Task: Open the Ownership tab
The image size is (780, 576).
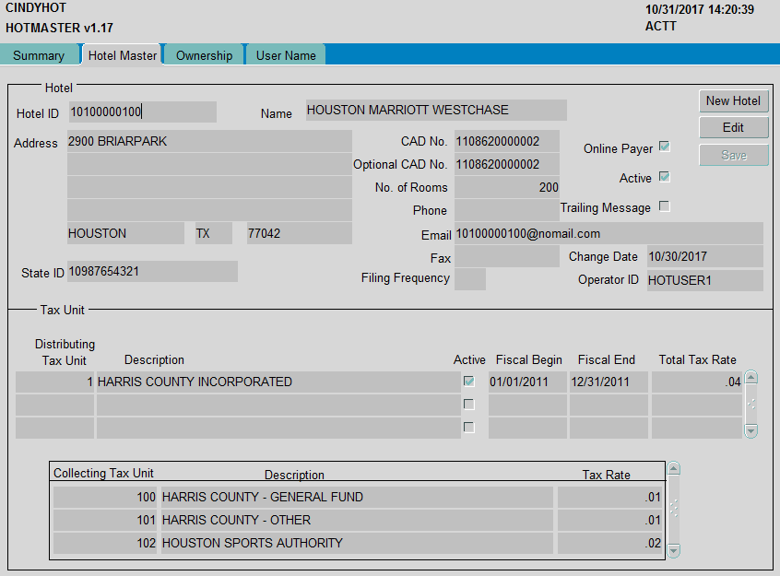Action: [x=204, y=55]
